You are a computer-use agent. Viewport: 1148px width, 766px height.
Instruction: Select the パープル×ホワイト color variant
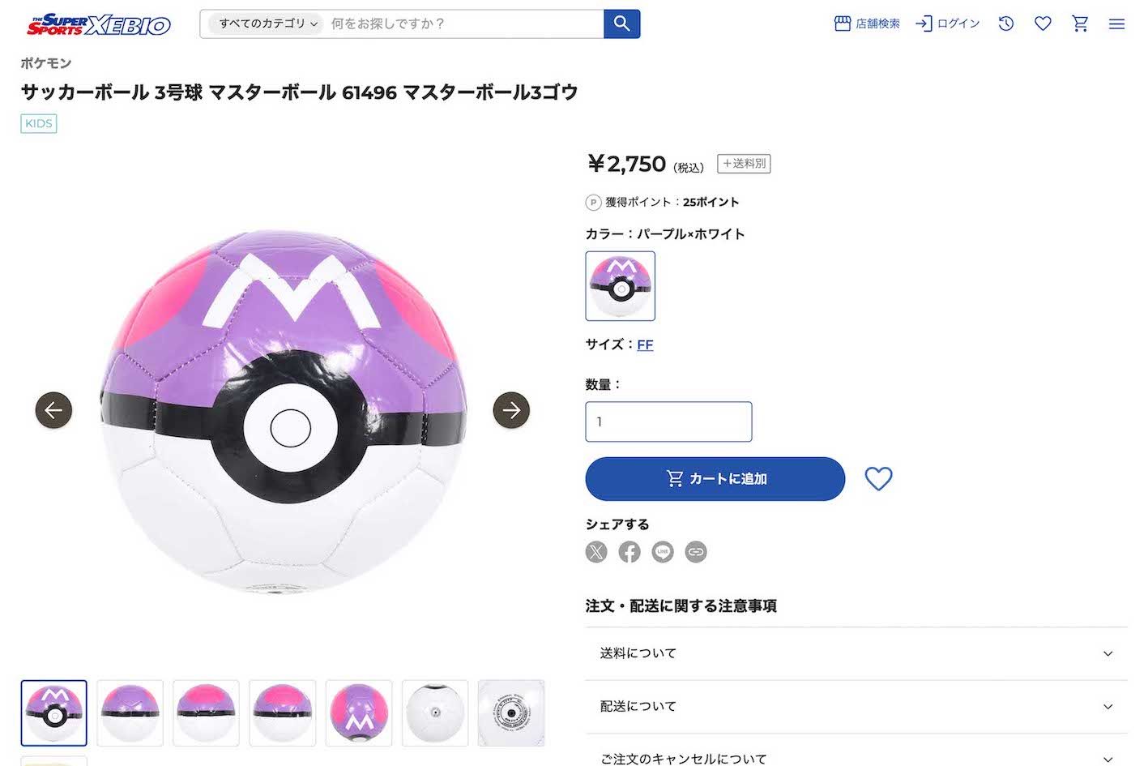click(x=620, y=286)
